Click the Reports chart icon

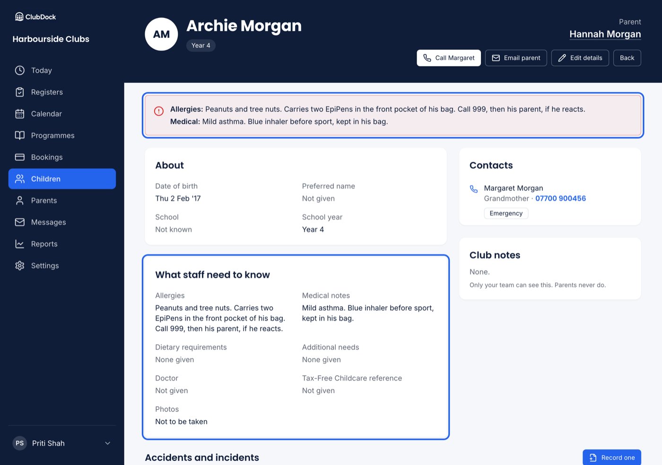[20, 244]
